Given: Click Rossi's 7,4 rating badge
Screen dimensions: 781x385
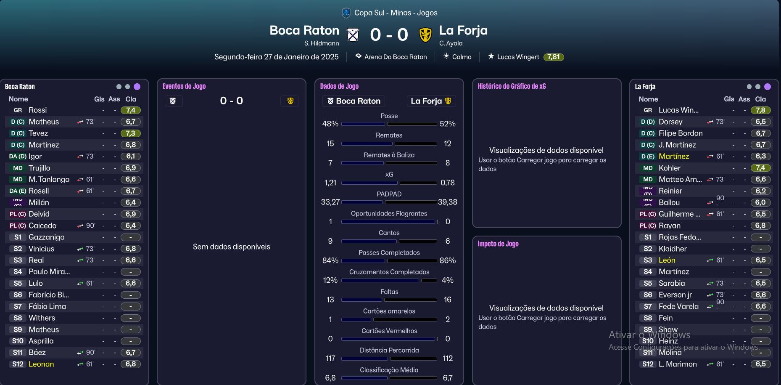Looking at the screenshot, I should tap(131, 110).
